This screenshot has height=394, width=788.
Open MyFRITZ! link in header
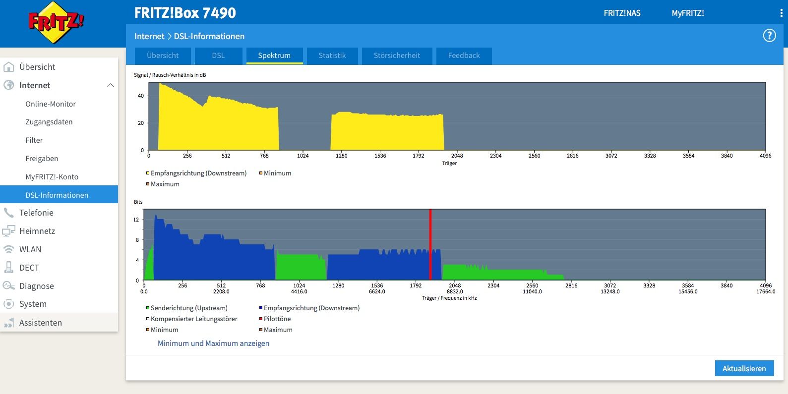688,13
